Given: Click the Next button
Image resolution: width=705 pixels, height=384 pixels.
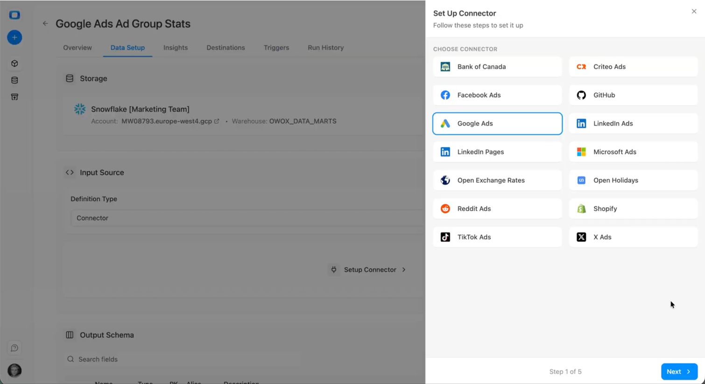Looking at the screenshot, I should pos(679,372).
